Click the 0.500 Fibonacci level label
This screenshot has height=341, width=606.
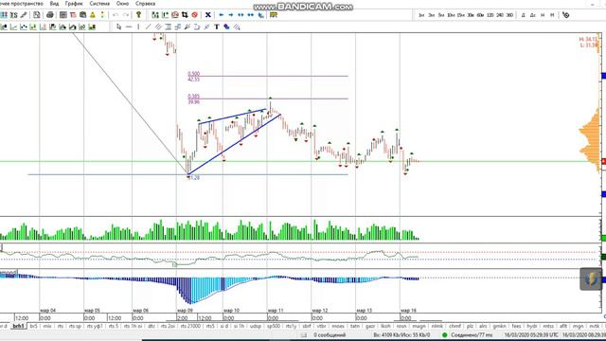193,74
